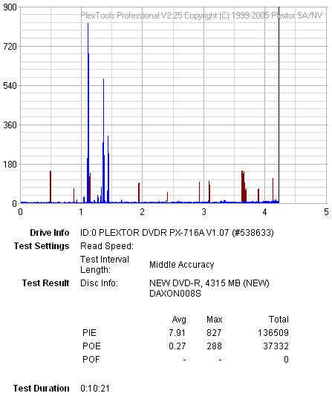Image resolution: width=332 pixels, height=396 pixels.
Task: Click the 180 y-axis label
Action: [10, 164]
